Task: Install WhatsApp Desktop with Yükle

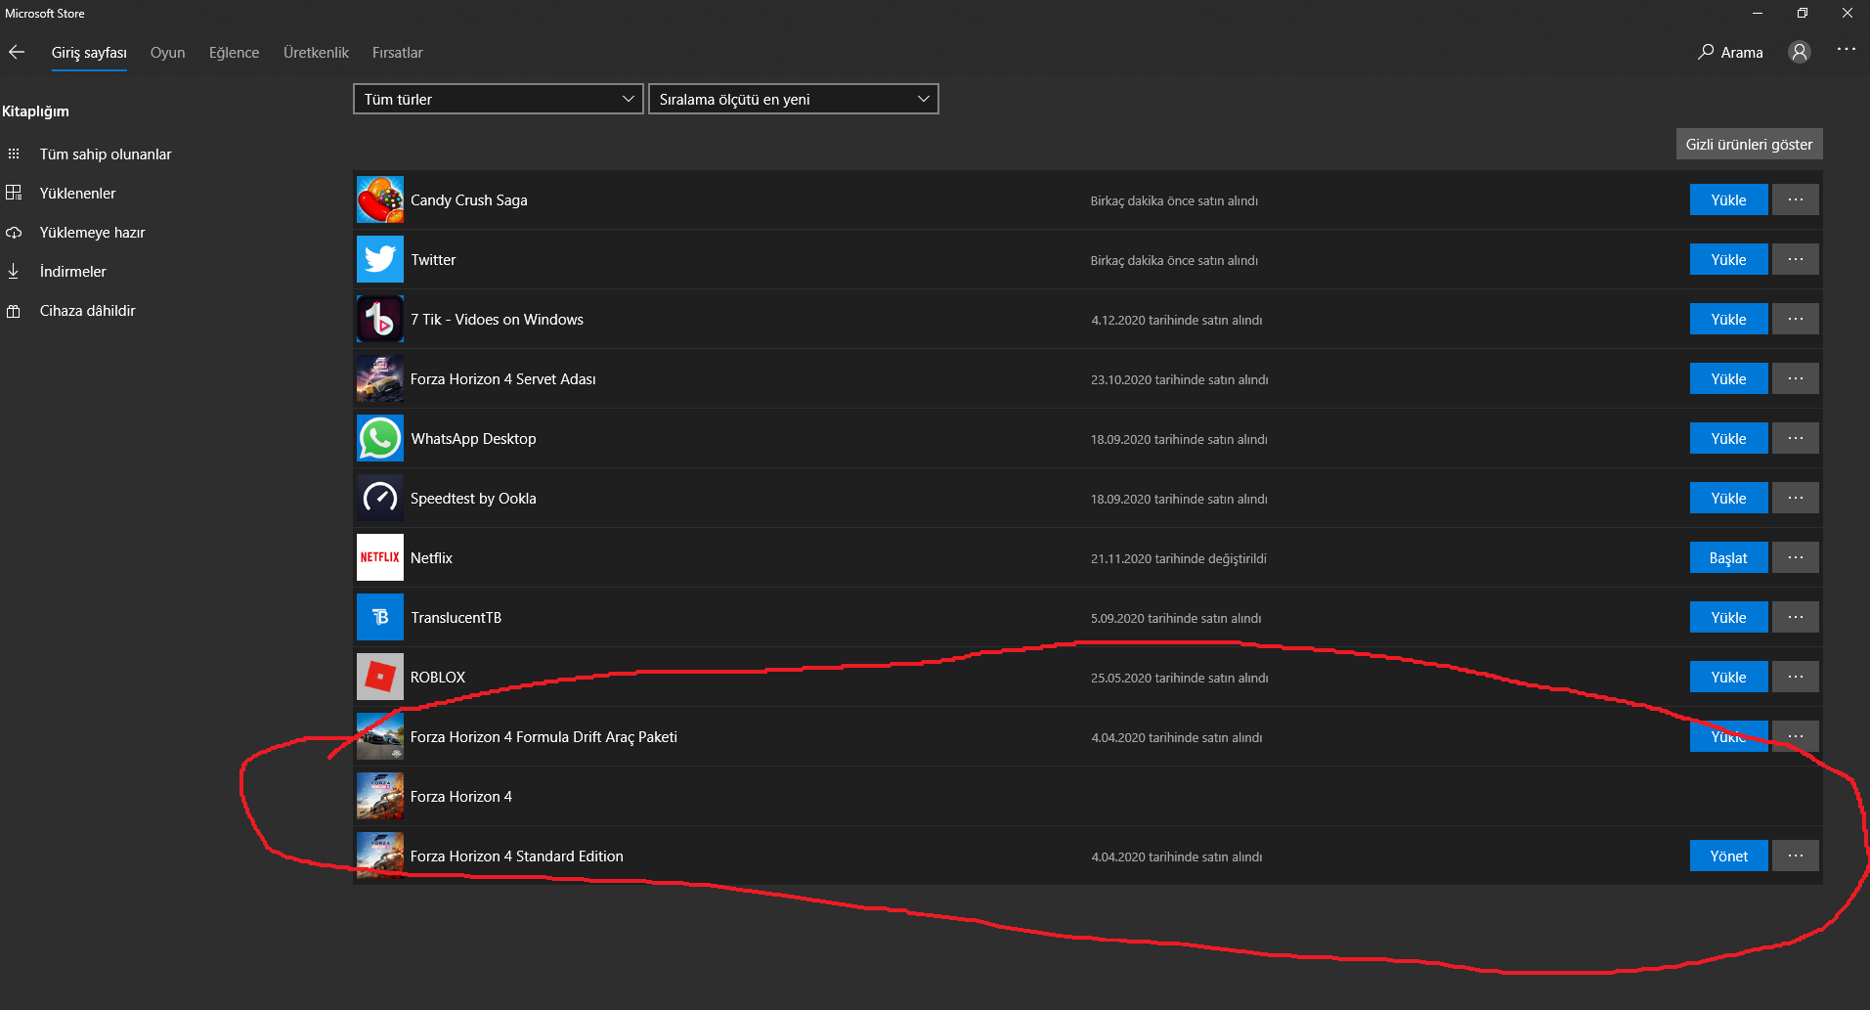Action: click(x=1728, y=439)
